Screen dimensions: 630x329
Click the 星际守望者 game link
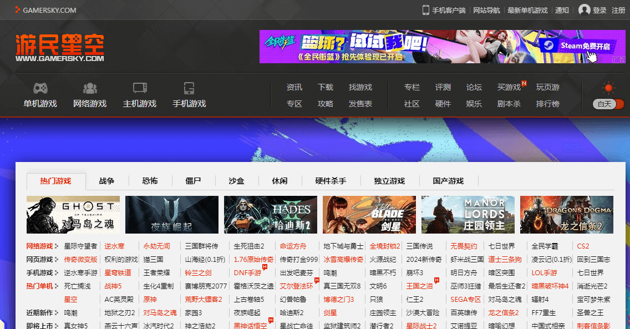[x=80, y=246]
